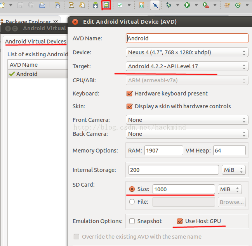Image resolution: width=252 pixels, height=246 pixels.
Task: Open the Front Camera dropdown
Action: coord(187,120)
